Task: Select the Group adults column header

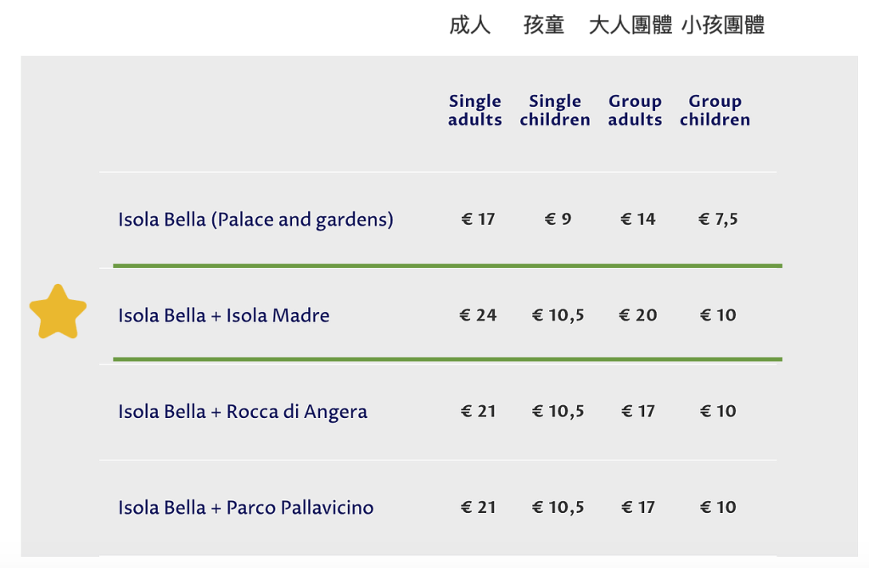Action: 635,110
